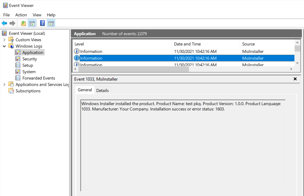Expand Applications and Services Logs node
The width and height of the screenshot is (304, 196).
[x=4, y=85]
